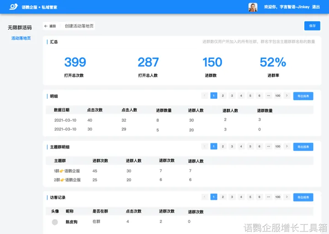Click 退出 to log out

click(x=315, y=7)
